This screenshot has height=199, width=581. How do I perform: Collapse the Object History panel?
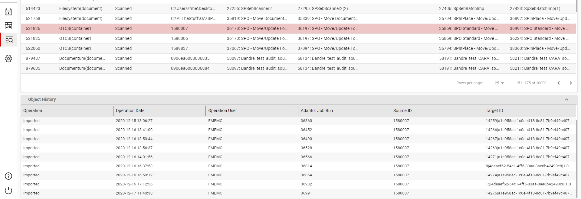(x=566, y=100)
